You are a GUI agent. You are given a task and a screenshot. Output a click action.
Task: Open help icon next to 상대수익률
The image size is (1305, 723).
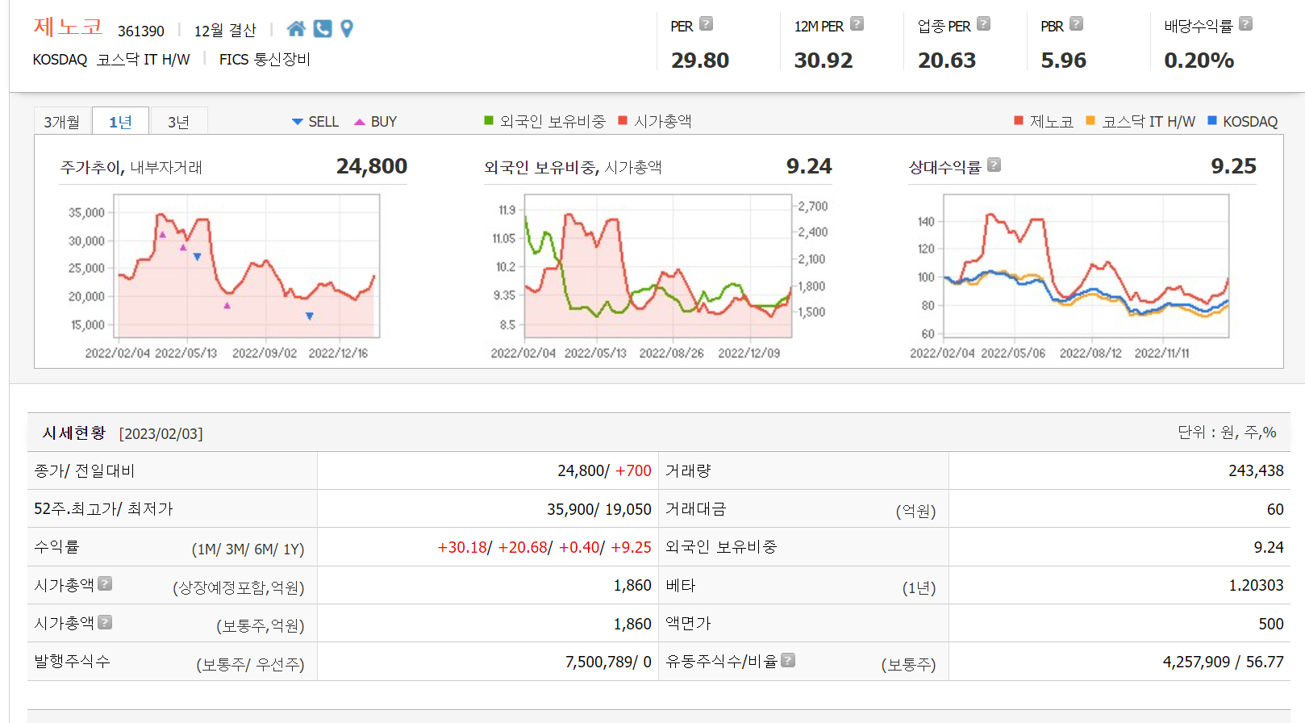pyautogui.click(x=994, y=165)
